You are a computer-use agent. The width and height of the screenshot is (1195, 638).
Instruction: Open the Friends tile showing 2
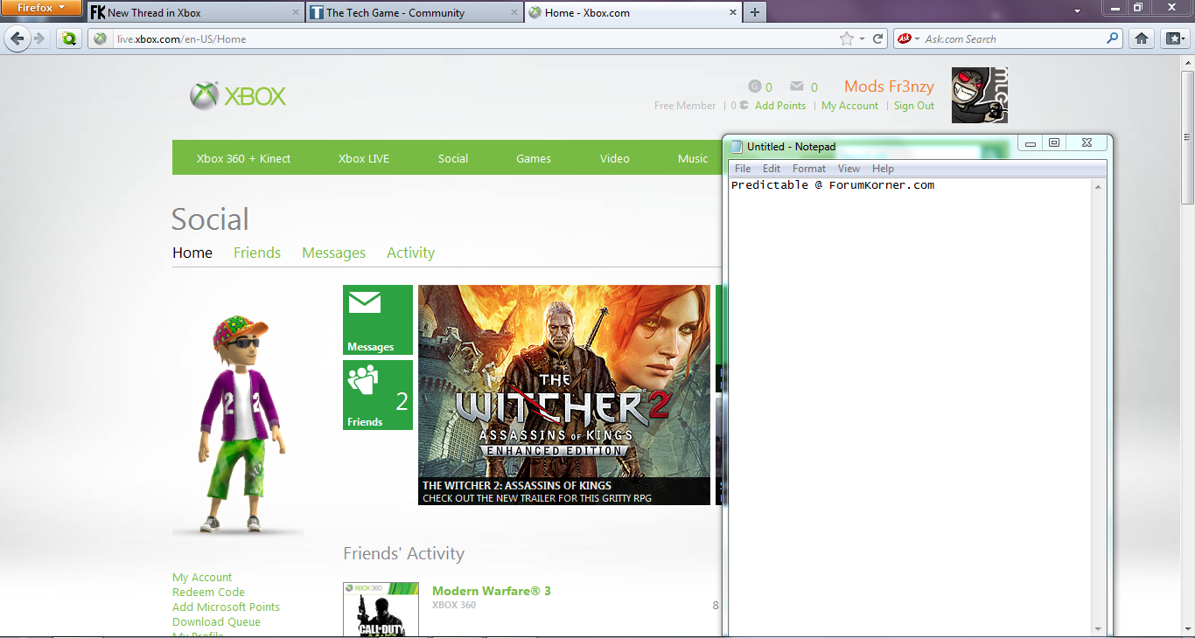tap(378, 395)
